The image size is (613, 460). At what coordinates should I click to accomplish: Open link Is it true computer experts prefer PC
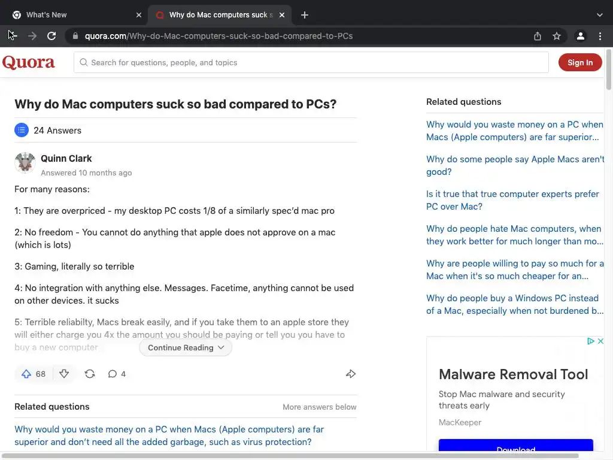(512, 200)
